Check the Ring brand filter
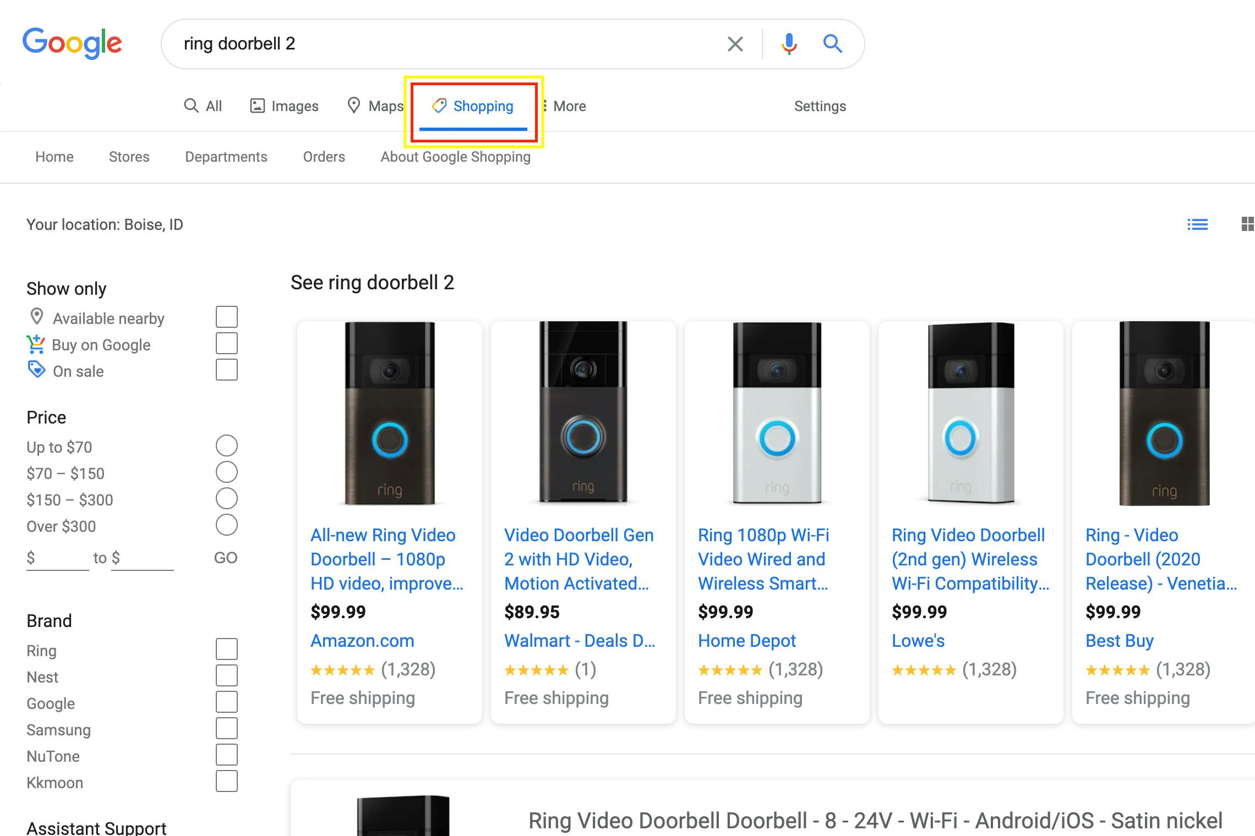Viewport: 1255px width, 836px height. click(227, 650)
